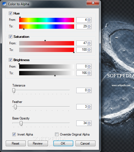
Task: Increase Feather value with up arrow
Action: pyautogui.click(x=89, y=106)
